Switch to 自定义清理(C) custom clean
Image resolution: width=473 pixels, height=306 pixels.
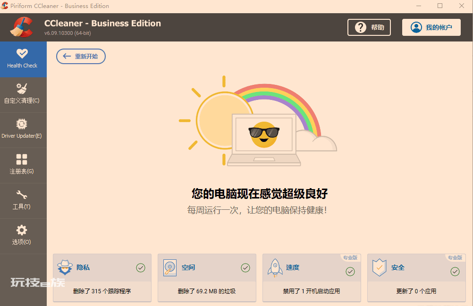coord(23,95)
